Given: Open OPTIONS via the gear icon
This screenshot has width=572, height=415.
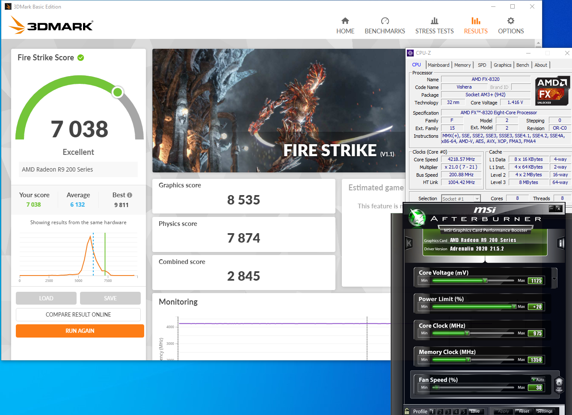Looking at the screenshot, I should pos(511,21).
